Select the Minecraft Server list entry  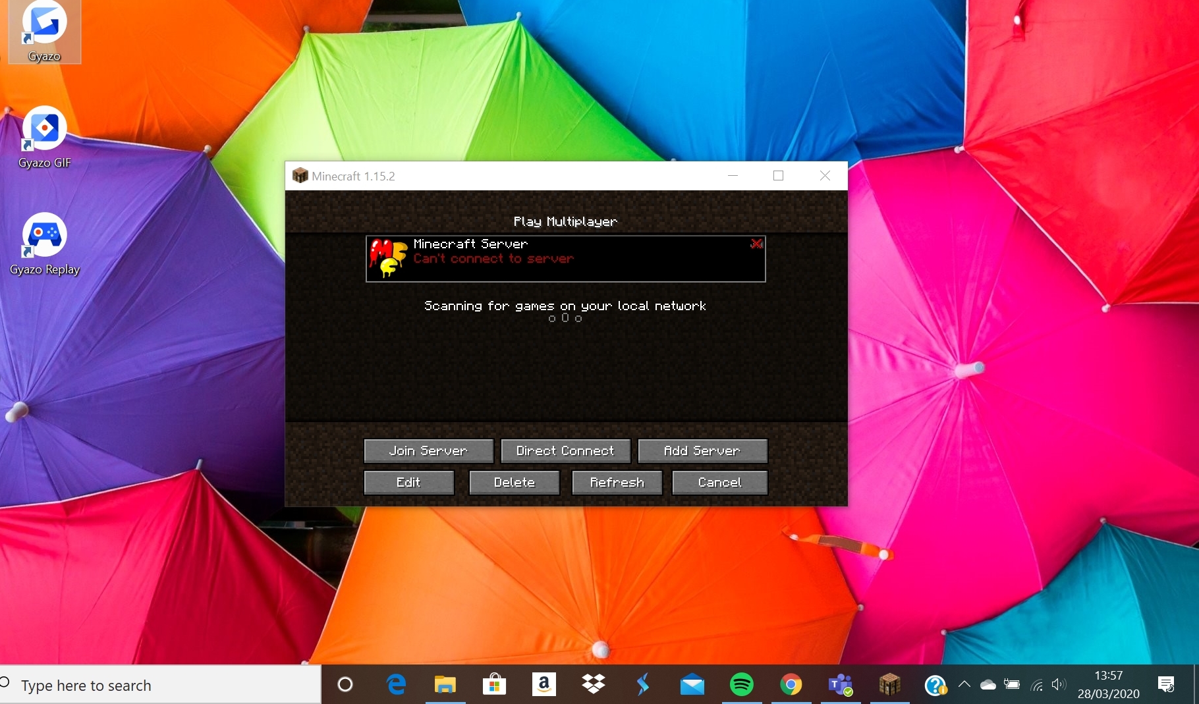[565, 259]
